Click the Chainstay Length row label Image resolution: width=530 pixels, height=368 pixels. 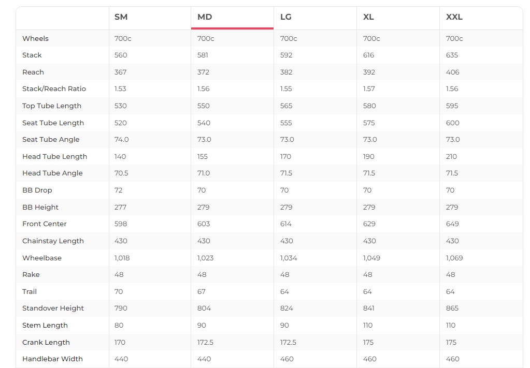[x=53, y=241]
